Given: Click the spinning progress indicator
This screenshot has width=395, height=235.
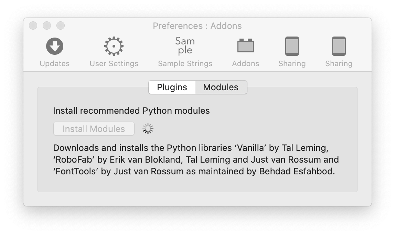Looking at the screenshot, I should (148, 129).
